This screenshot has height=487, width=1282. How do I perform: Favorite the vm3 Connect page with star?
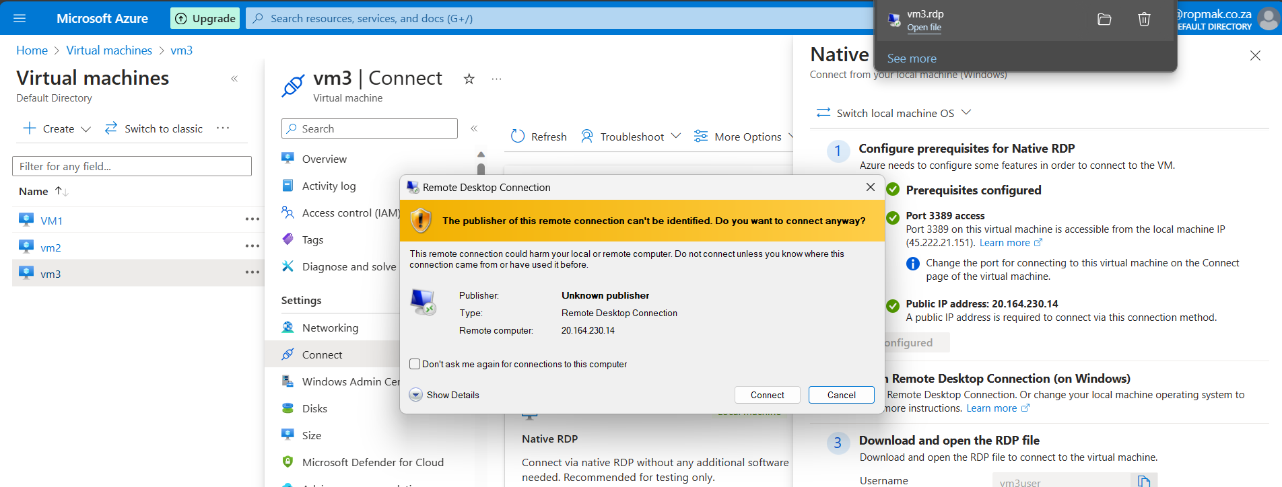click(469, 79)
